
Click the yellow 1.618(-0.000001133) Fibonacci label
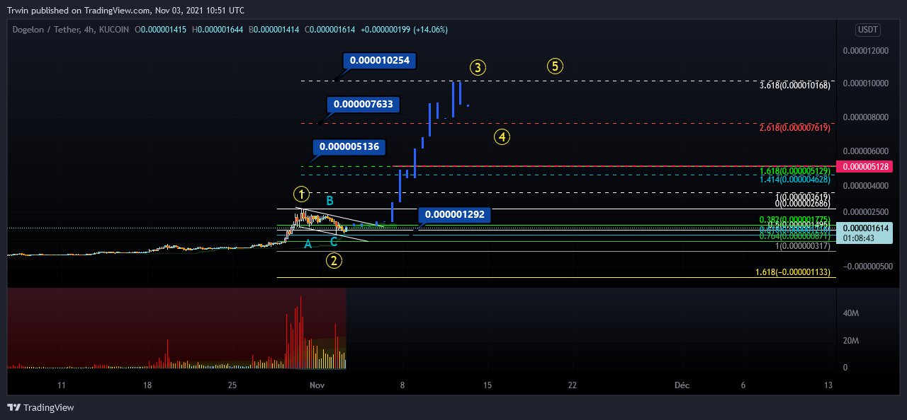tap(792, 272)
